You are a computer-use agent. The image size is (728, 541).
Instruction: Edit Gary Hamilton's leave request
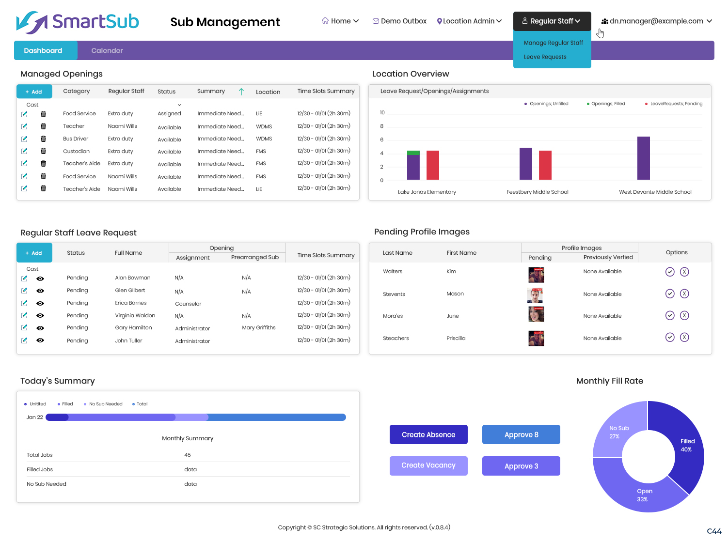24,328
